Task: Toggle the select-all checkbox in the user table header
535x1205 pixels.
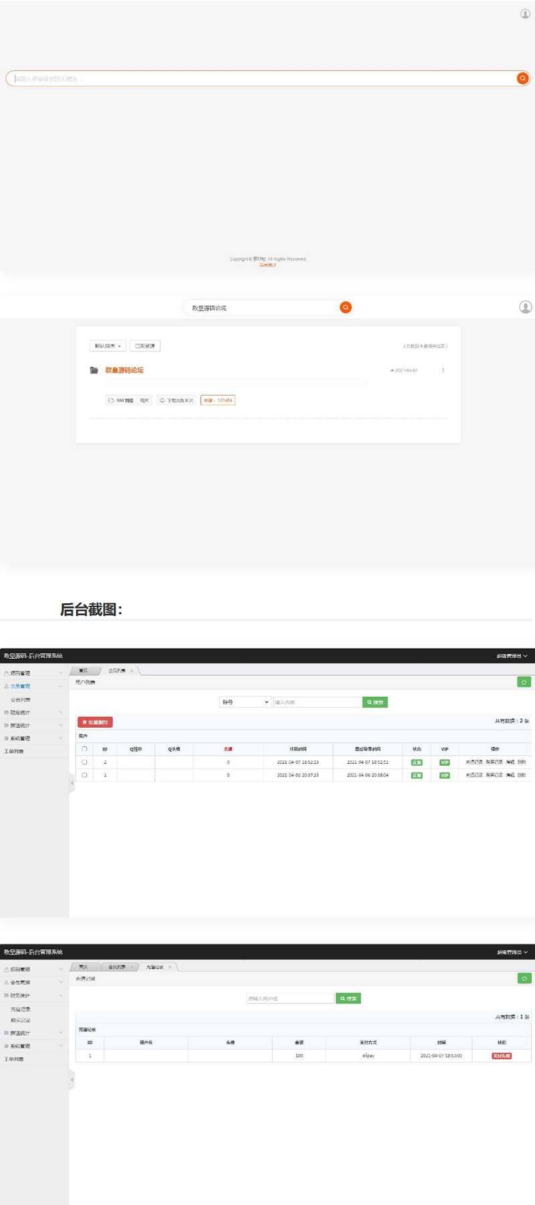Action: 84,749
